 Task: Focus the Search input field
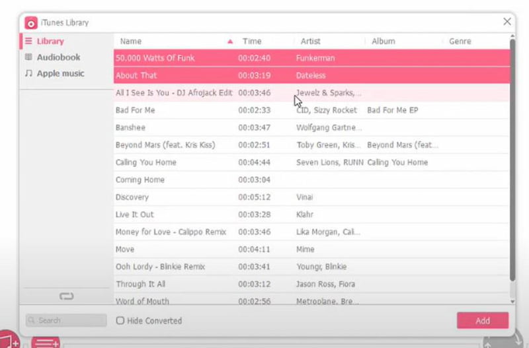[66, 320]
